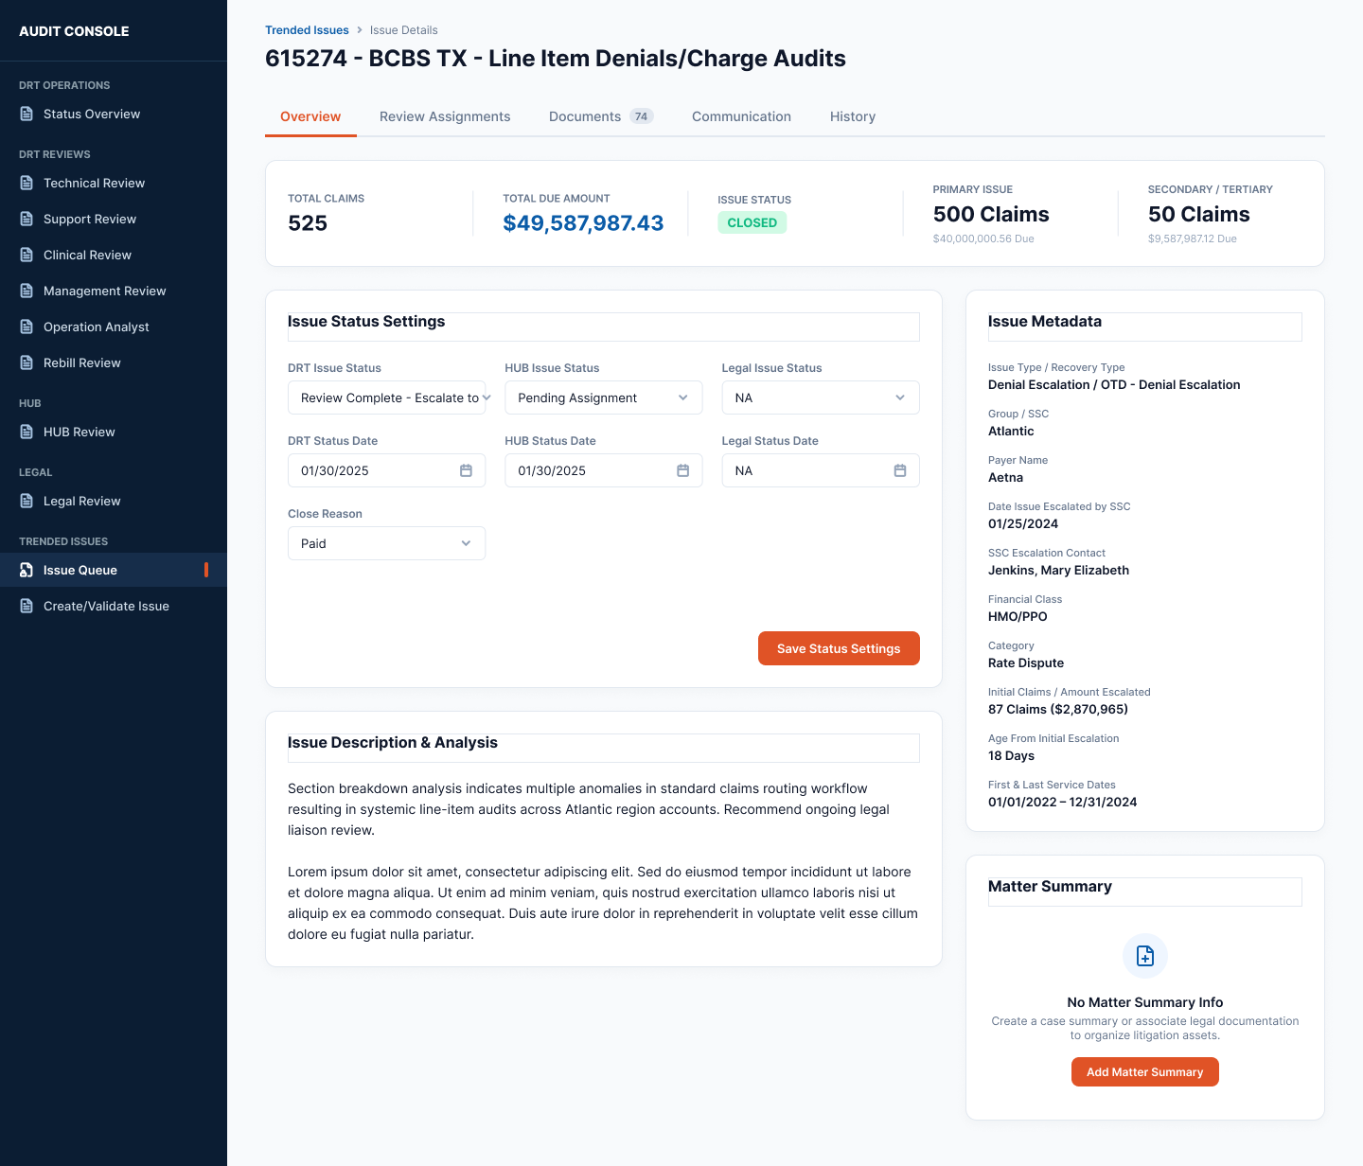Image resolution: width=1363 pixels, height=1166 pixels.
Task: Click the Documents count badge 74
Action: (642, 116)
